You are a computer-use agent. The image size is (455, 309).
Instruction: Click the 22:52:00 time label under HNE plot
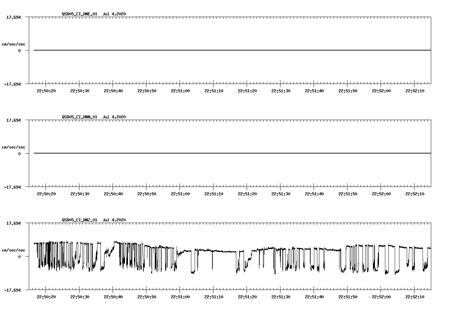381,91
